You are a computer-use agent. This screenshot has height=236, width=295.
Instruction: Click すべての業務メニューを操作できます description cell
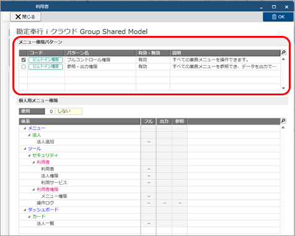coord(226,60)
